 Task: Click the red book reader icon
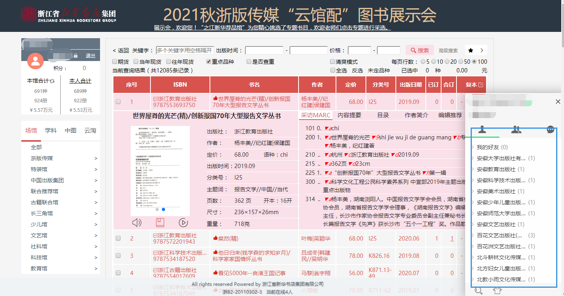[x=160, y=223]
